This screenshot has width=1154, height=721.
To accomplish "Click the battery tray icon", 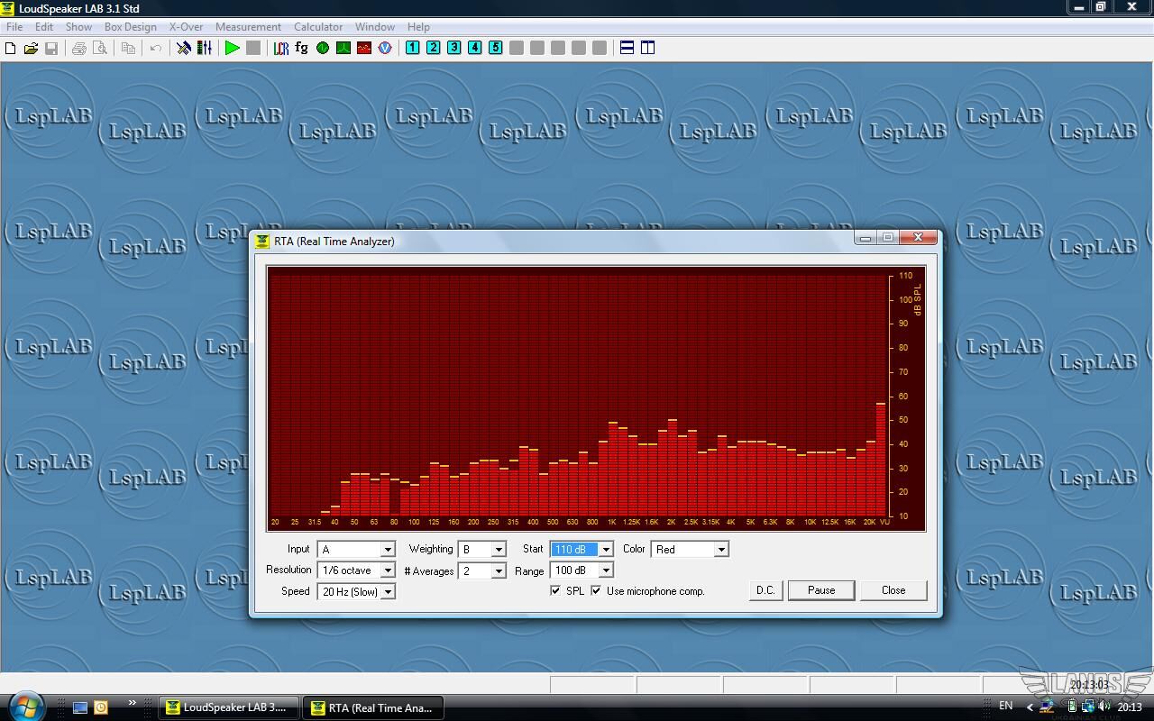I will tap(1072, 707).
